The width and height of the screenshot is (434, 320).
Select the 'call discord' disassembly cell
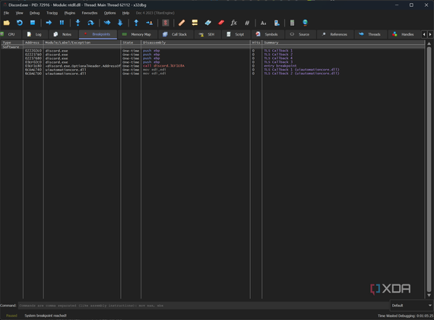click(164, 66)
